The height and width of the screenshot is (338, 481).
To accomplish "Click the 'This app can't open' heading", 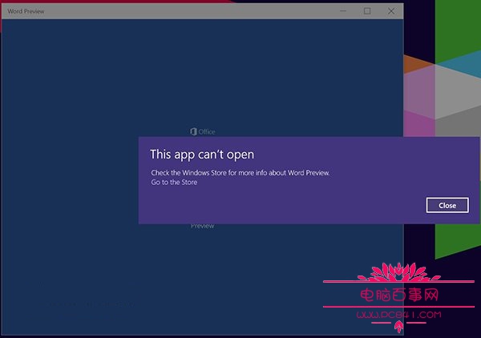I will pos(202,155).
